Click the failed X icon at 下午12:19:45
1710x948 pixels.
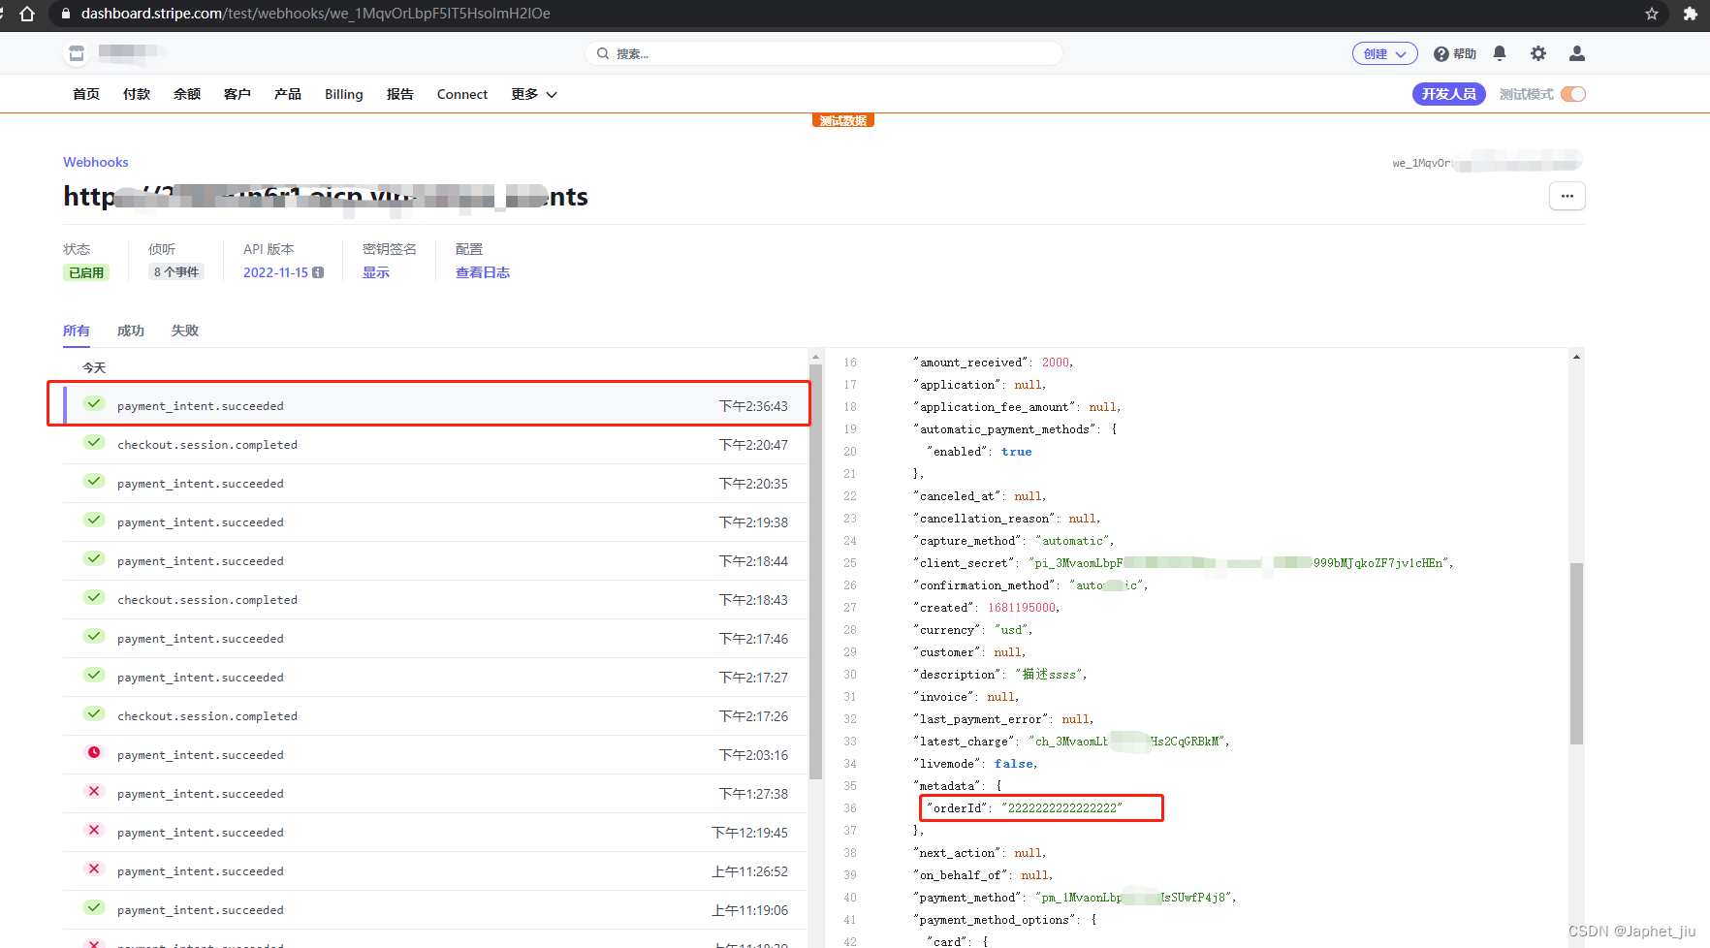click(x=94, y=830)
